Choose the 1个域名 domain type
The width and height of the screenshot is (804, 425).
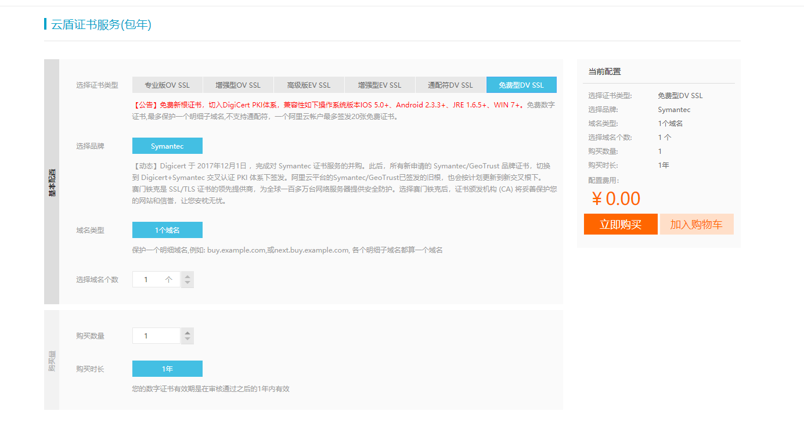pos(167,229)
